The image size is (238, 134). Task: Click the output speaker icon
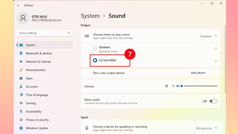pyautogui.click(x=87, y=36)
